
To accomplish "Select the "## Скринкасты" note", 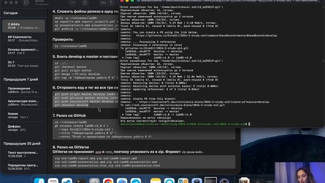I will 24,39.
